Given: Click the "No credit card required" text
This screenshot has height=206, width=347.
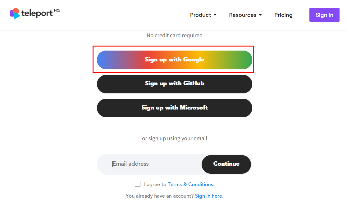Looking at the screenshot, I should click(174, 35).
